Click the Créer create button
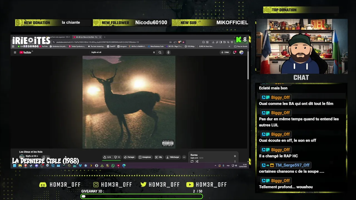 (x=225, y=52)
